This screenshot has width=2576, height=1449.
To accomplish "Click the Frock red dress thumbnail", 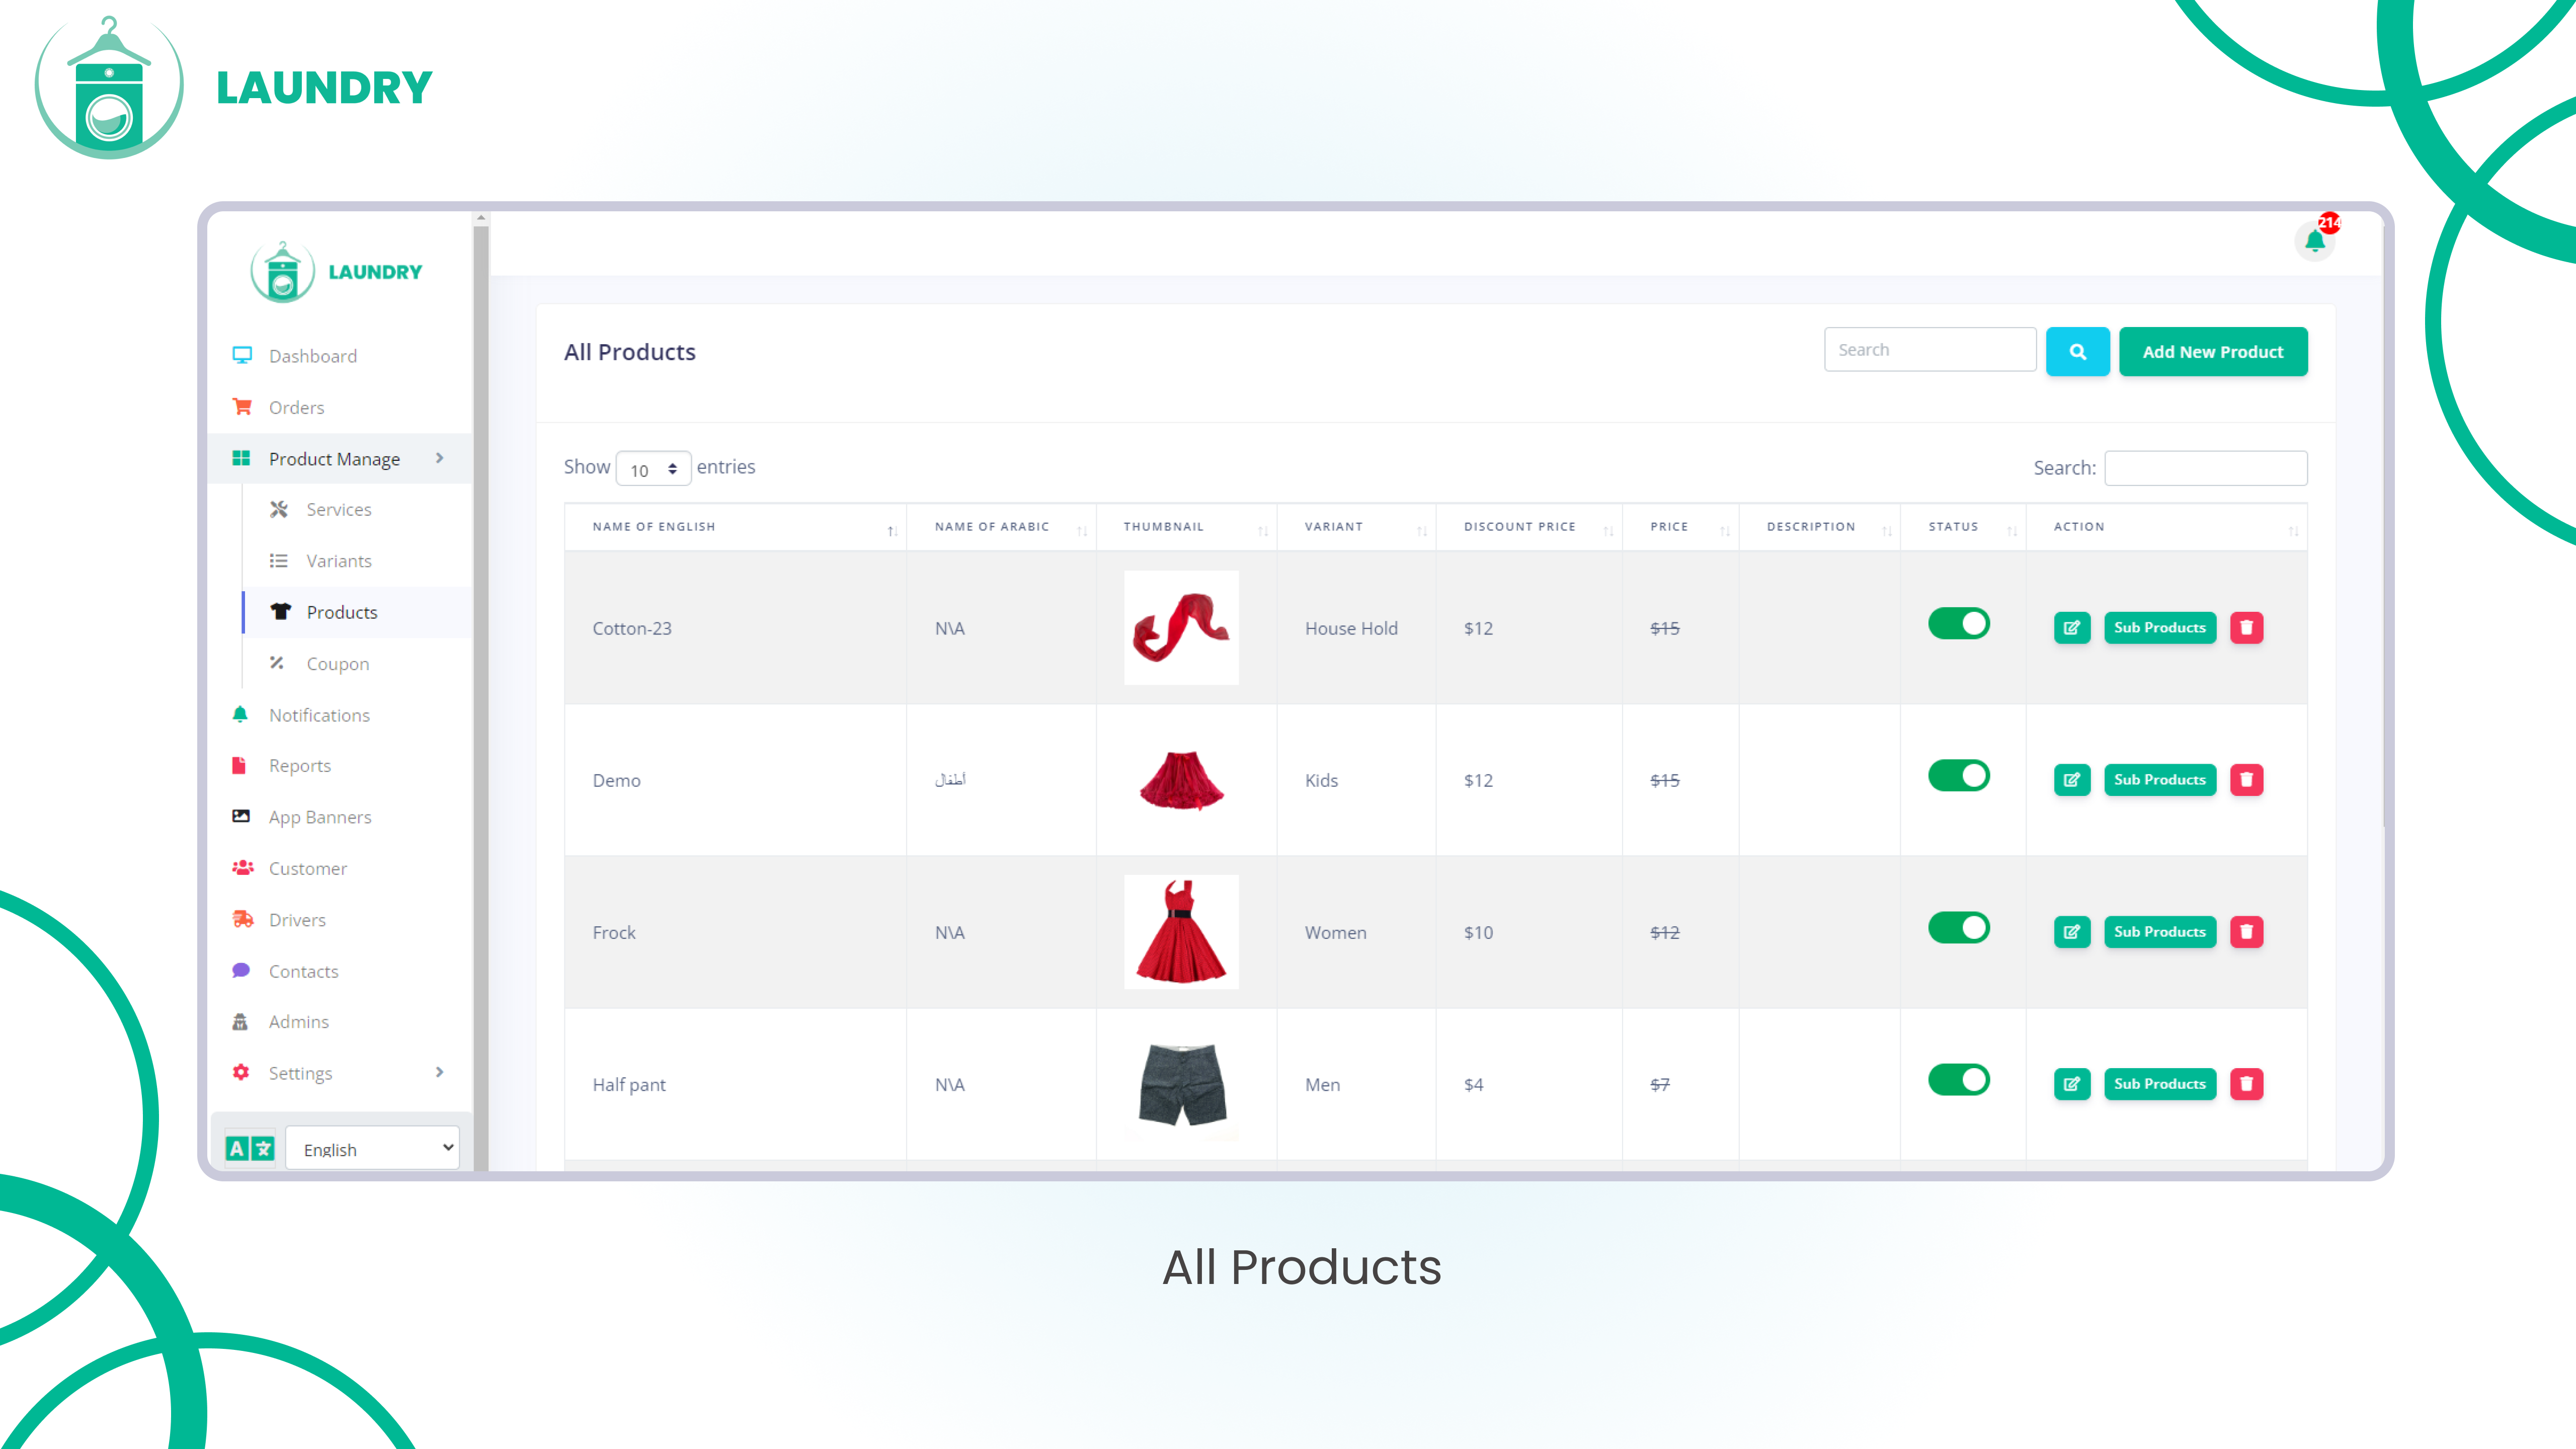I will pyautogui.click(x=1181, y=932).
